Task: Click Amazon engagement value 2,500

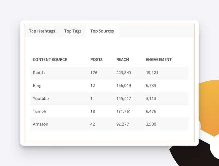Action: [x=151, y=124]
